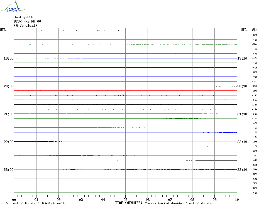Click minute mark 08 on time axis
Image resolution: width=259 pixels, height=207 pixels.
192,199
